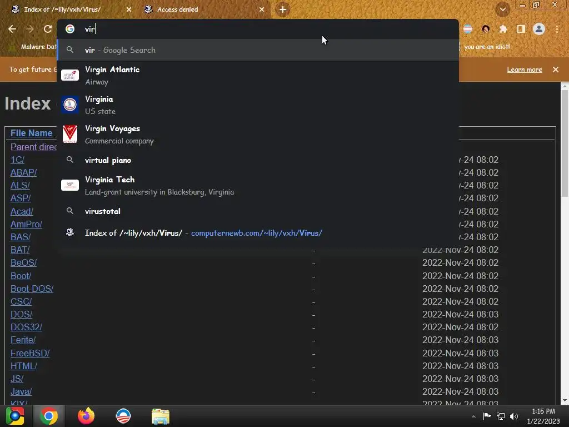Open the ALS/ folder link
Screen dimensions: 569x427
[x=20, y=186]
